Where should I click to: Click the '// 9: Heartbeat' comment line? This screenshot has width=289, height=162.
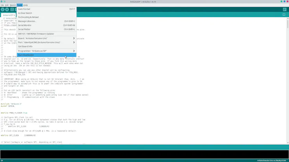point(28,93)
